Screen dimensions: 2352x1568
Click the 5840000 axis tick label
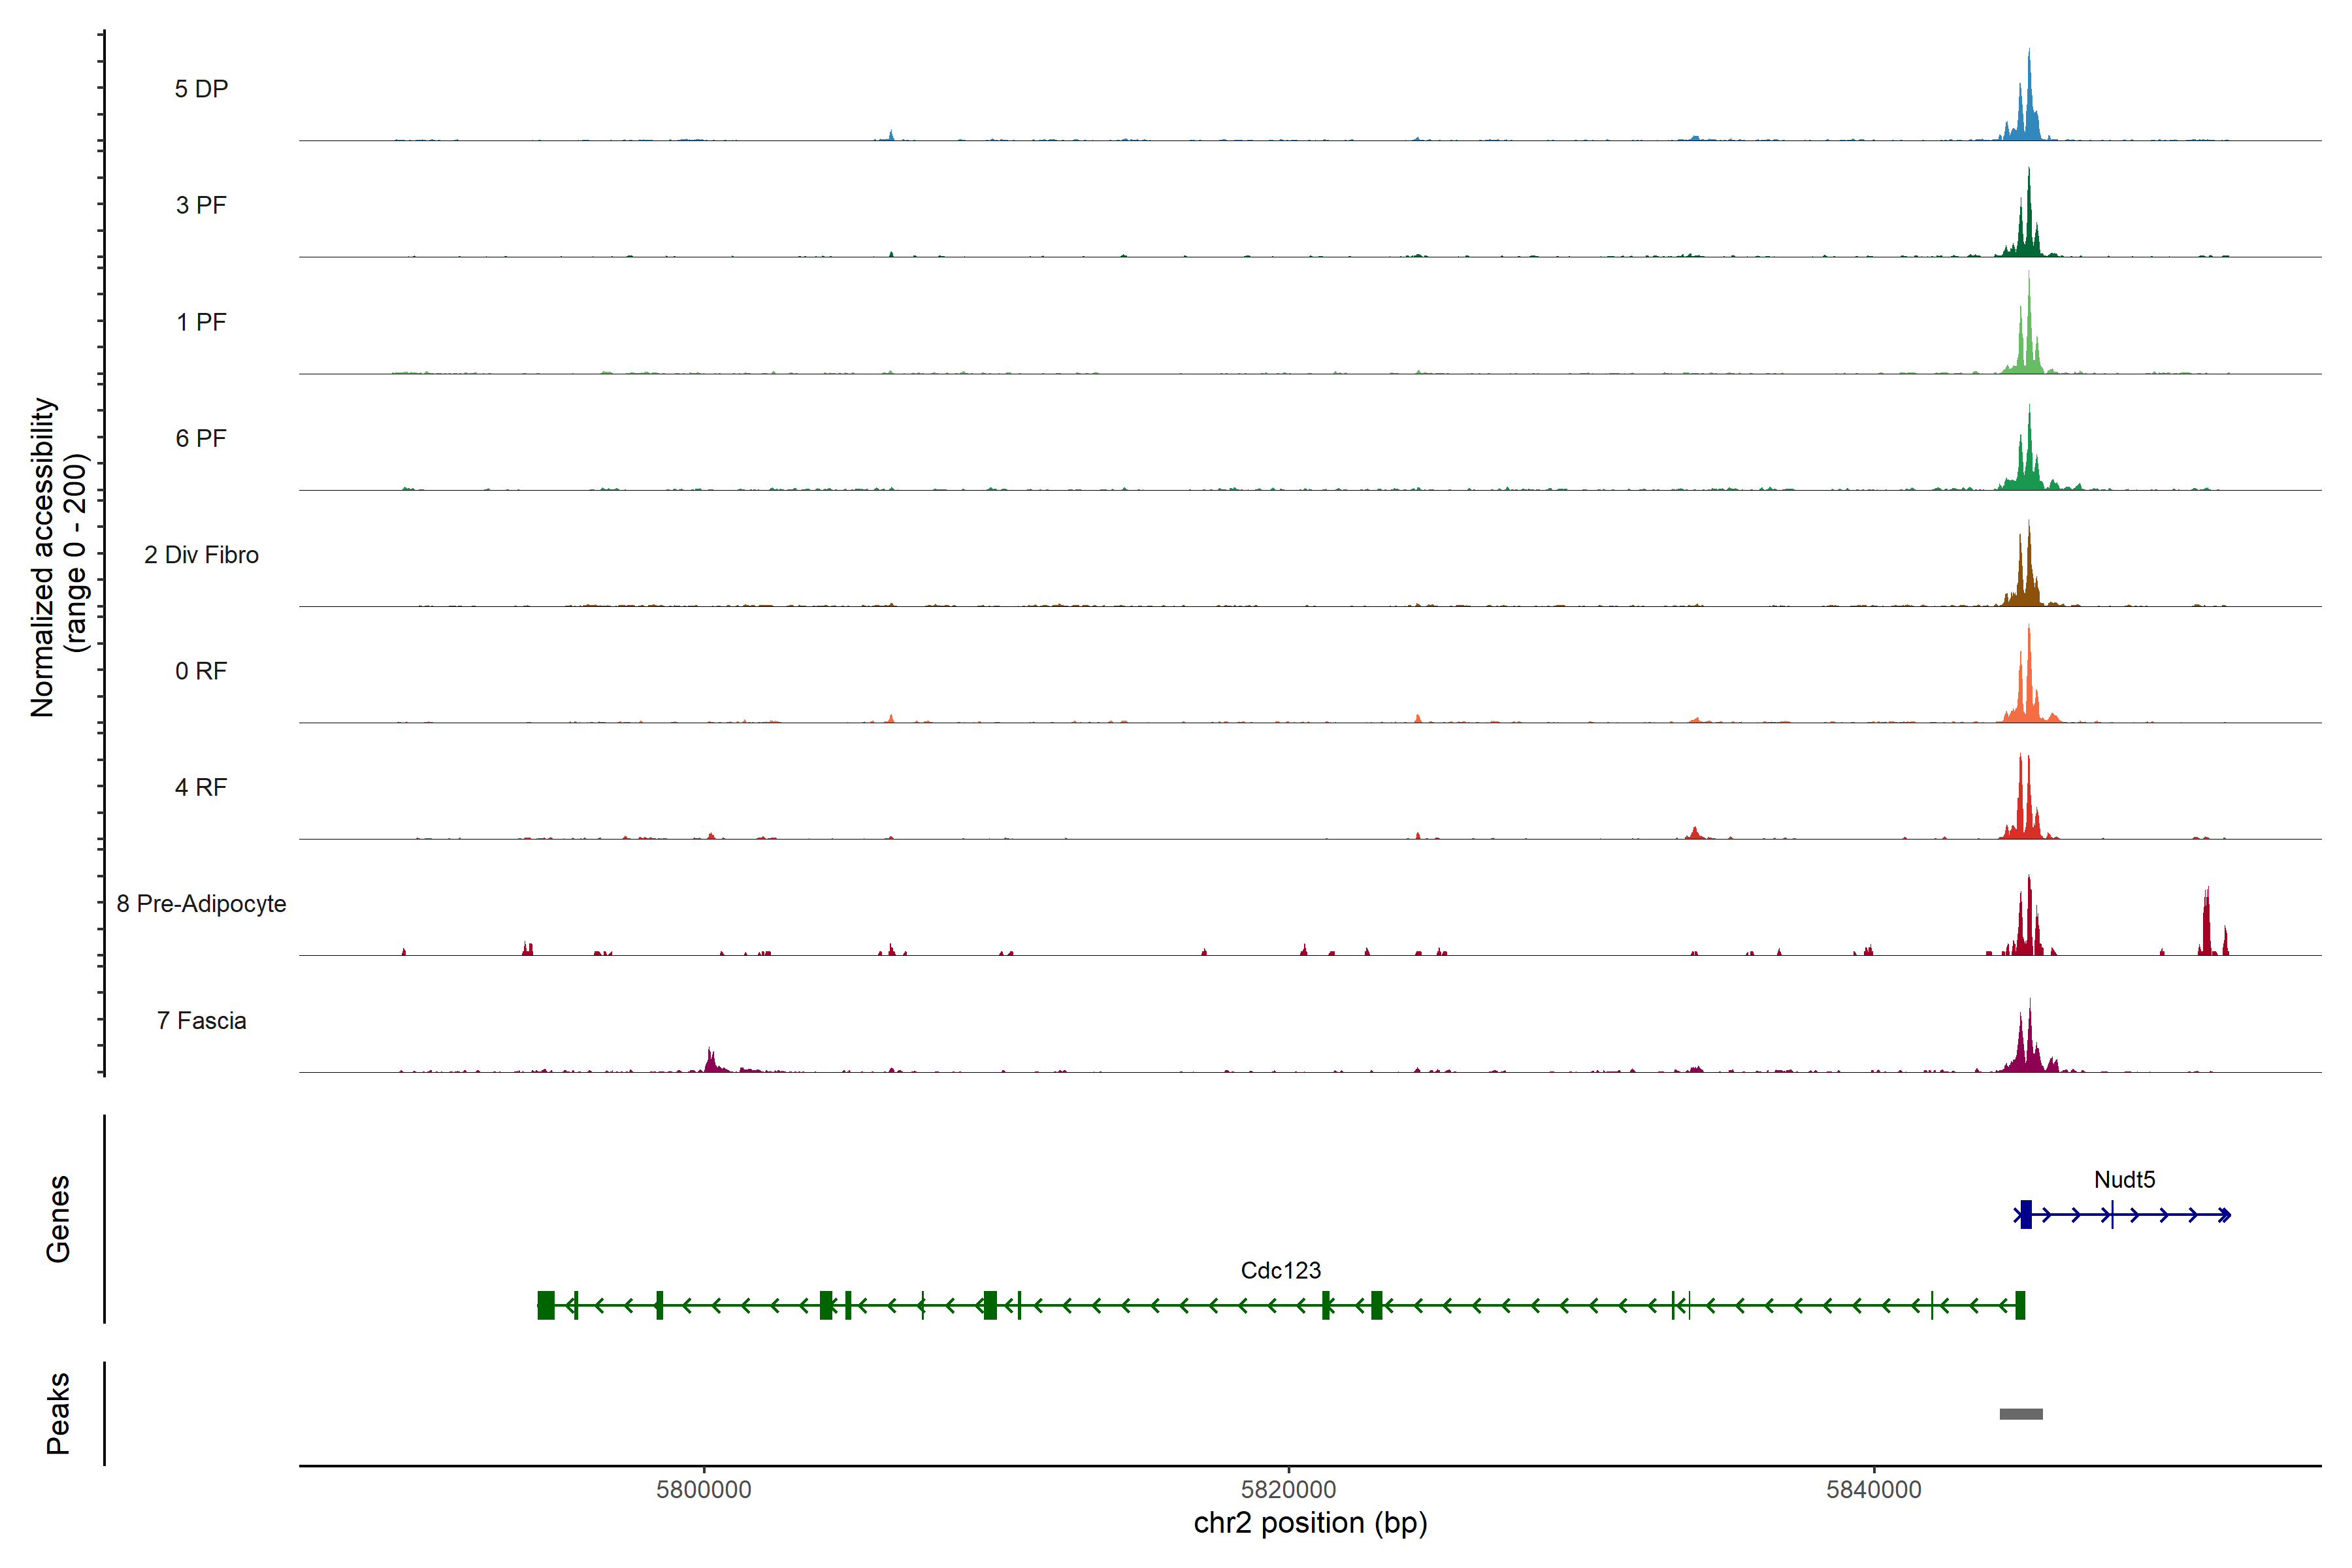(1873, 1489)
